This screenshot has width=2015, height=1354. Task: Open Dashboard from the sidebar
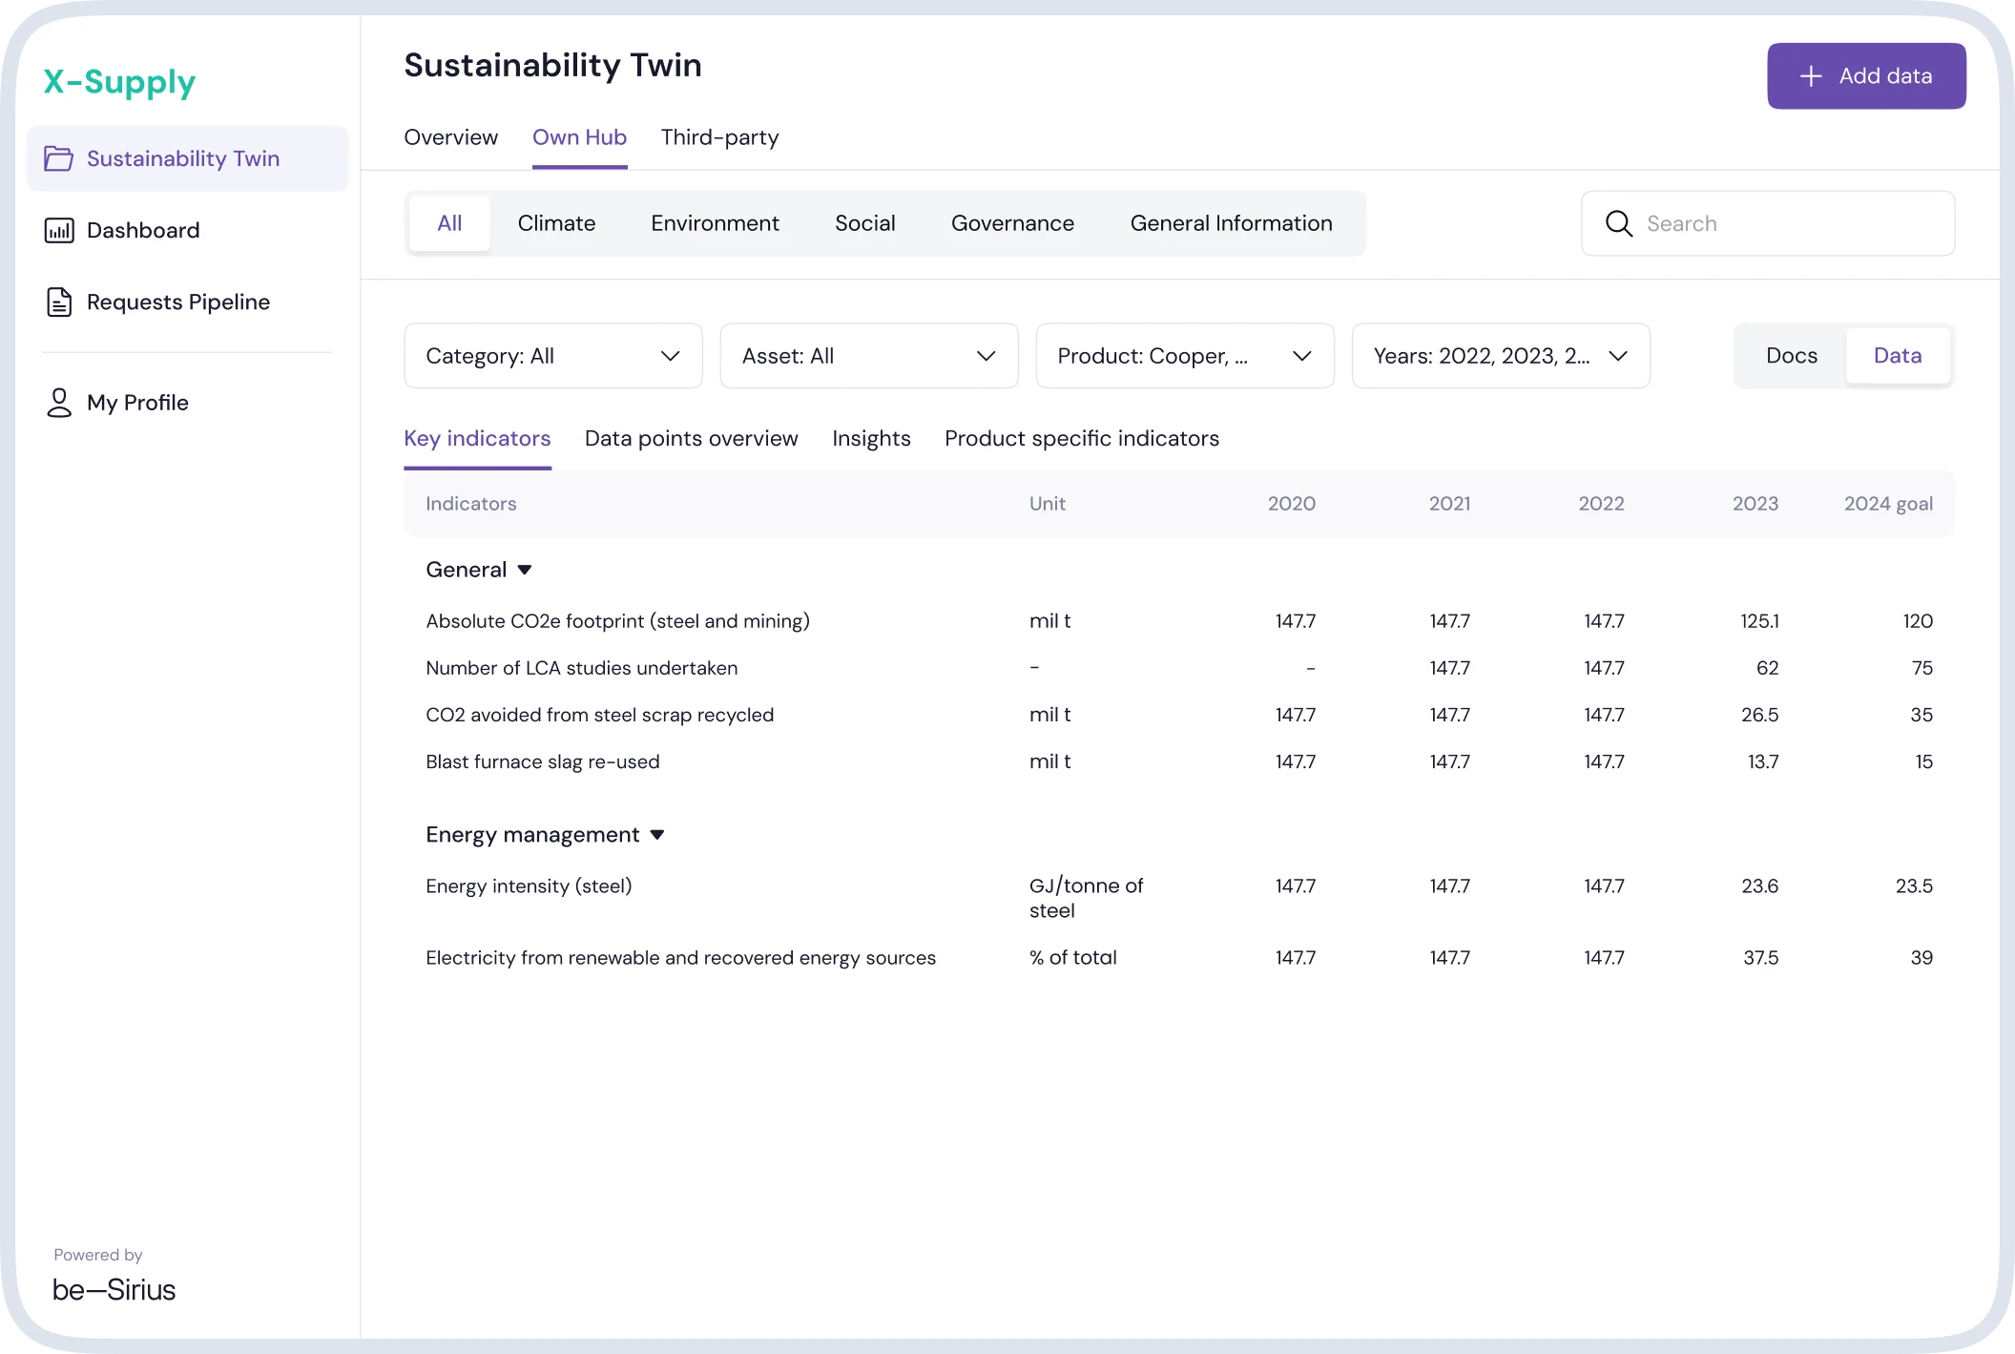pyautogui.click(x=187, y=230)
